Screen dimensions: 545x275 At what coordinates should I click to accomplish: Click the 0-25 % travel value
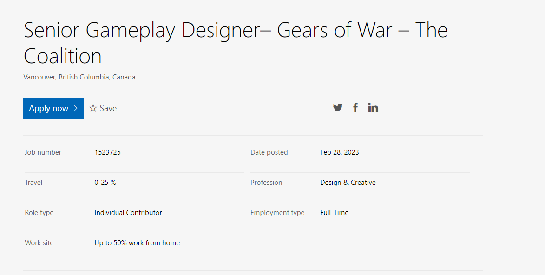[x=105, y=183]
